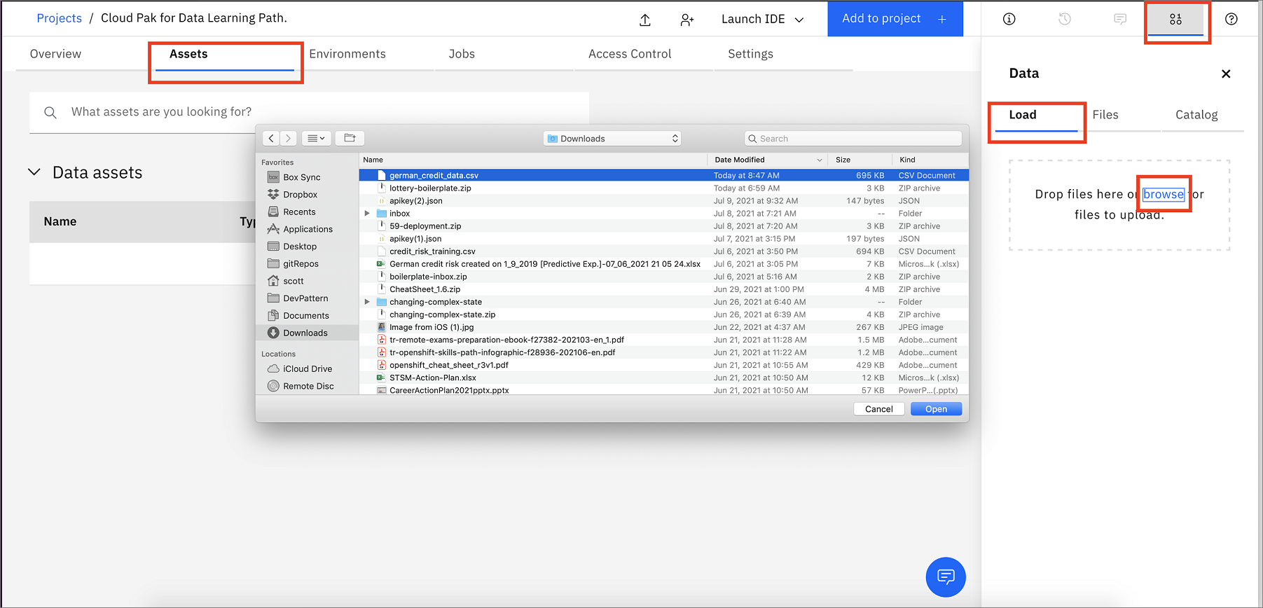
Task: Expand the inbox folder triangle
Action: click(x=367, y=214)
